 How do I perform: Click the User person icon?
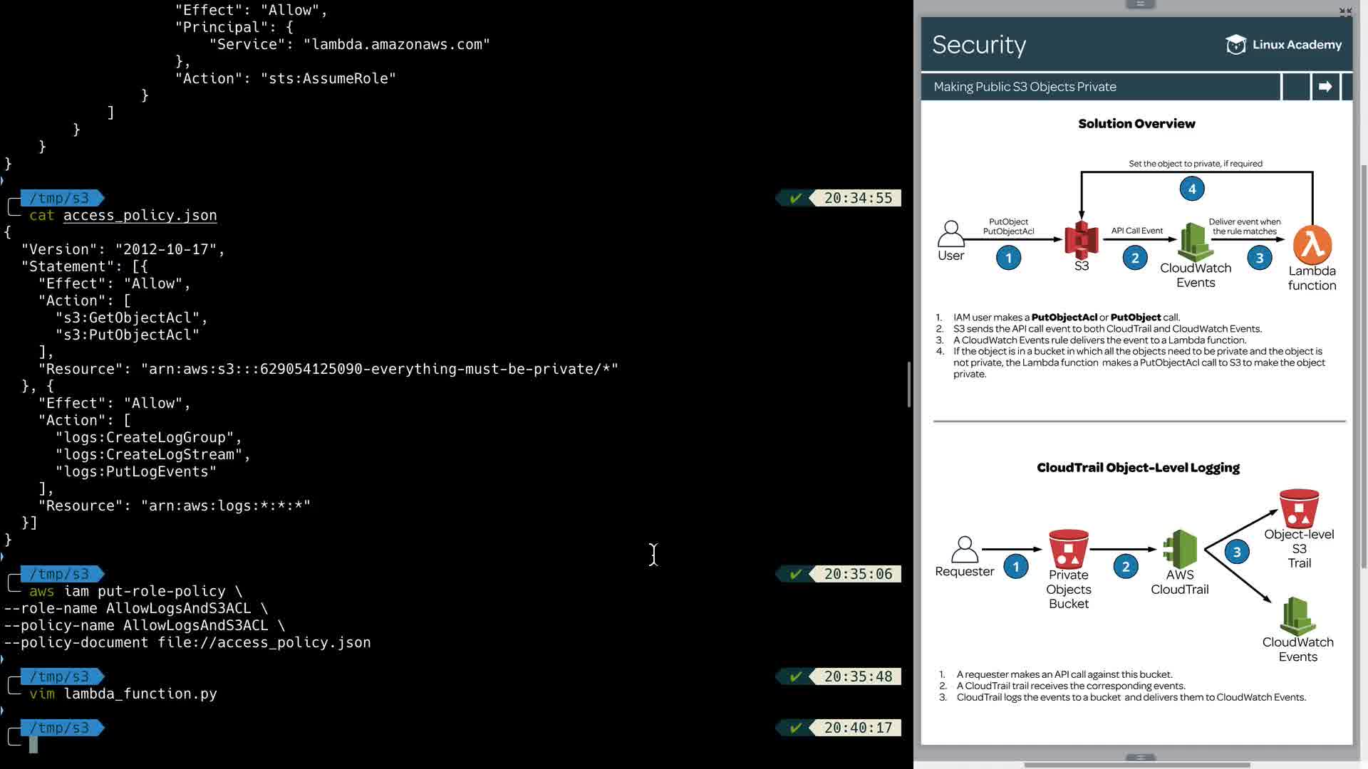950,234
